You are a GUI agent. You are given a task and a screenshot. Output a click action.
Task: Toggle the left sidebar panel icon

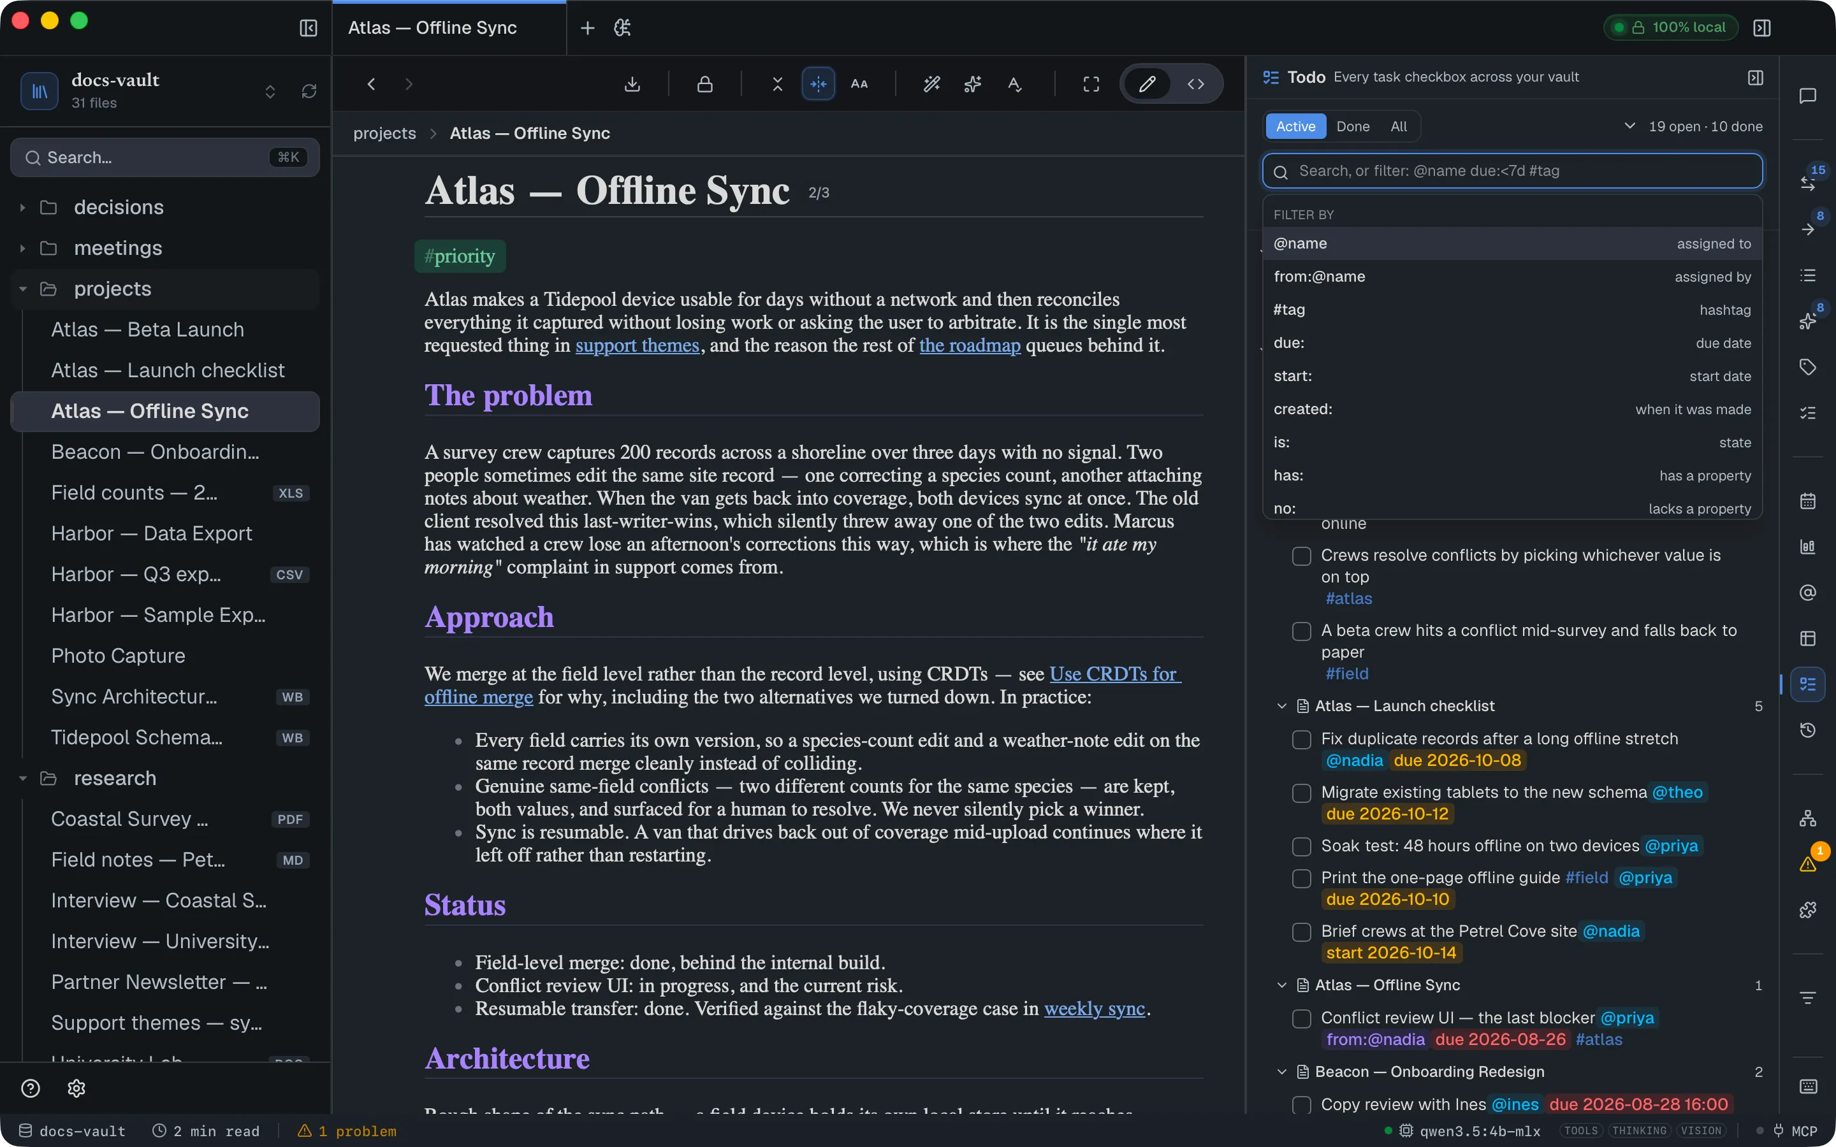pos(308,28)
